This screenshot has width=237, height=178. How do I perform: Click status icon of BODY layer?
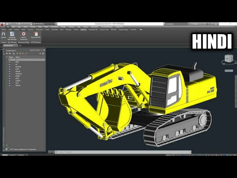[10, 69]
